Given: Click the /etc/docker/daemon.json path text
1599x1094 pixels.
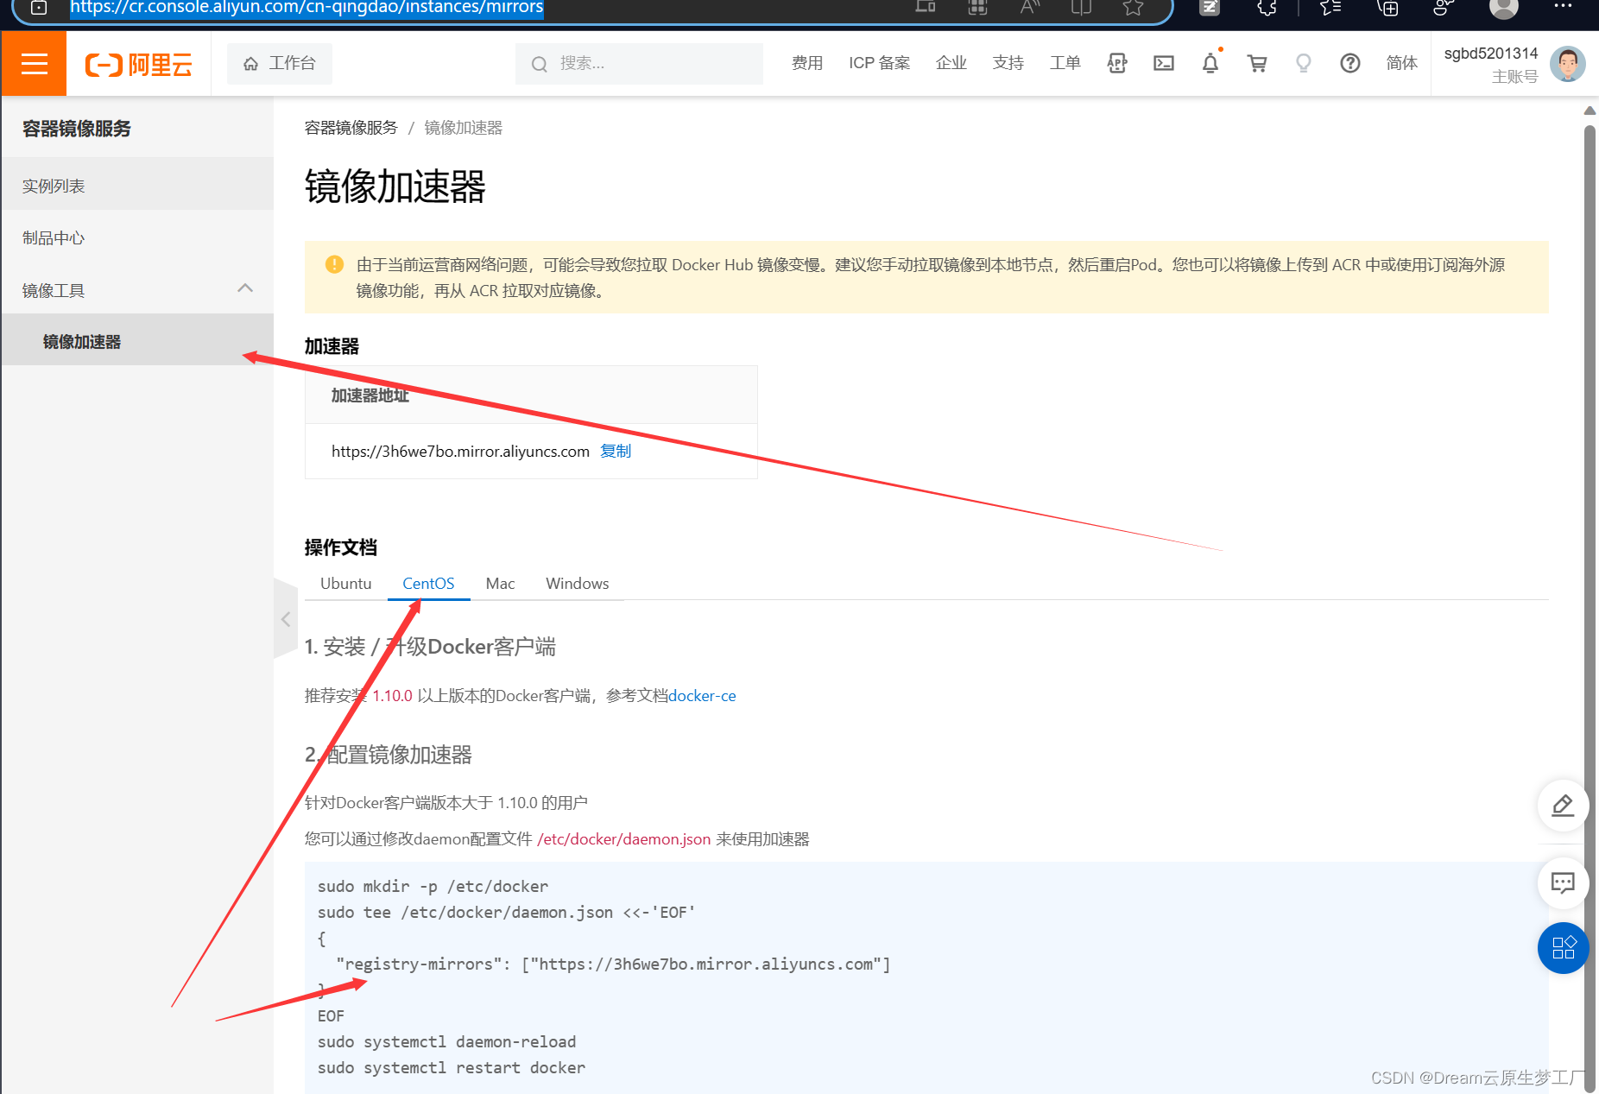Looking at the screenshot, I should (x=623, y=838).
